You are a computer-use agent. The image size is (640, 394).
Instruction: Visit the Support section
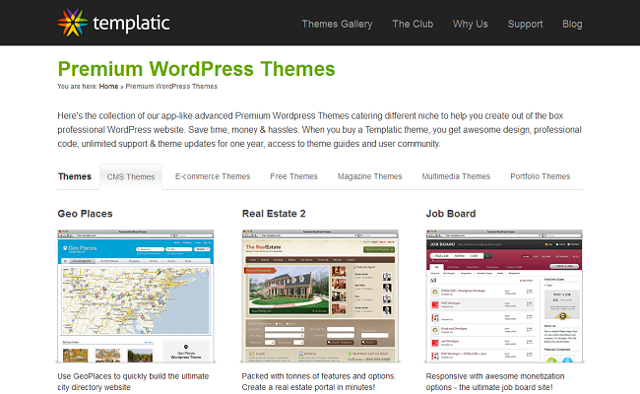coord(525,24)
